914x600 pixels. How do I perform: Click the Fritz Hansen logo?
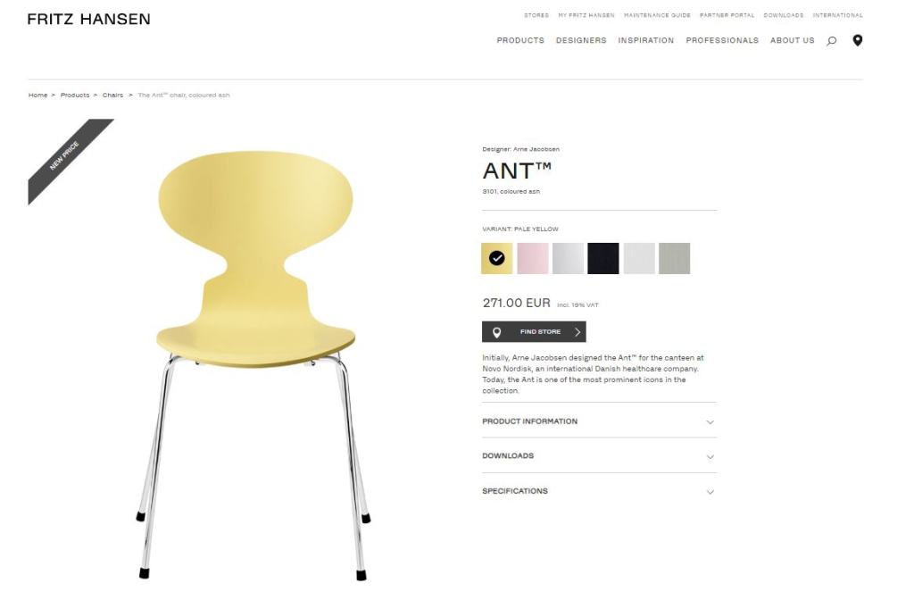[88, 20]
